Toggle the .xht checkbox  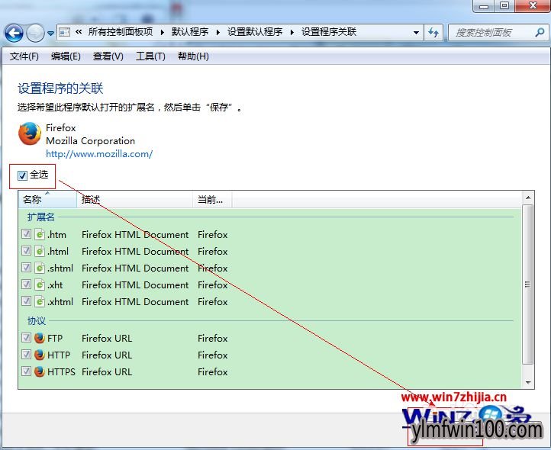[x=26, y=284]
